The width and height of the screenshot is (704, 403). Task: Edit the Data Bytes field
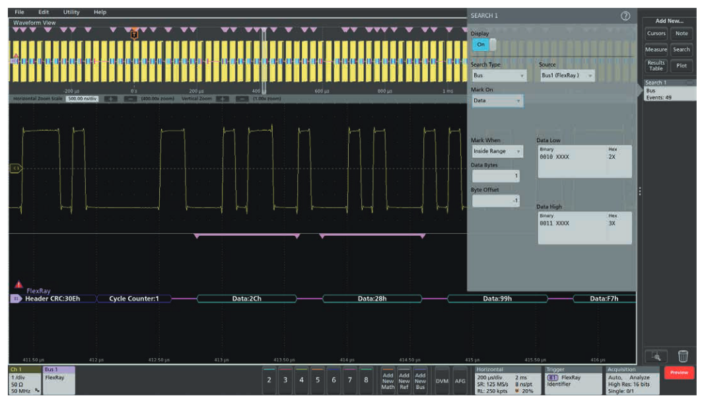[496, 176]
